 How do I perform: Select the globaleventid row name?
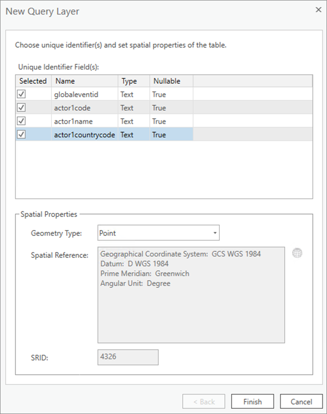tap(76, 95)
